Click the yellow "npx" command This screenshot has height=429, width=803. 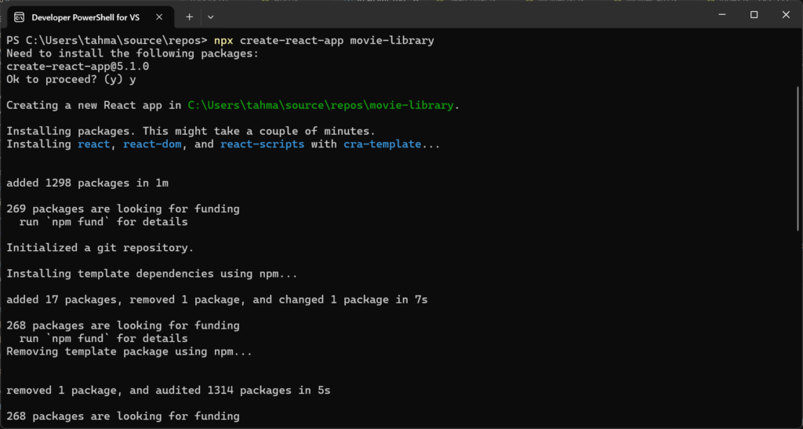[x=223, y=41]
